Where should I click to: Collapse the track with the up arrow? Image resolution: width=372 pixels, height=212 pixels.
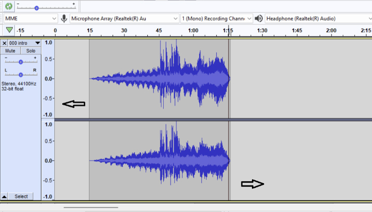[x=4, y=197]
